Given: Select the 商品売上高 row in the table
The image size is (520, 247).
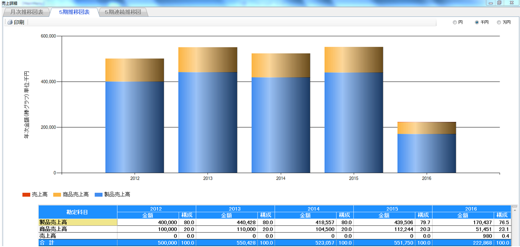Looking at the screenshot, I should click(x=78, y=229).
